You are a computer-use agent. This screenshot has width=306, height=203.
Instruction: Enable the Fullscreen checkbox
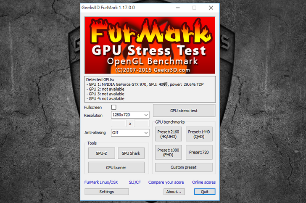[x=113, y=108]
